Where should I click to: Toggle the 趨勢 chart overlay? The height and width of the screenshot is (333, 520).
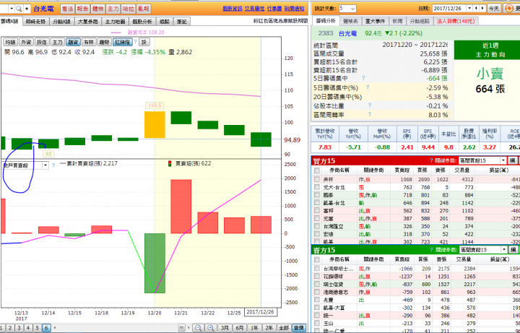pos(104,42)
